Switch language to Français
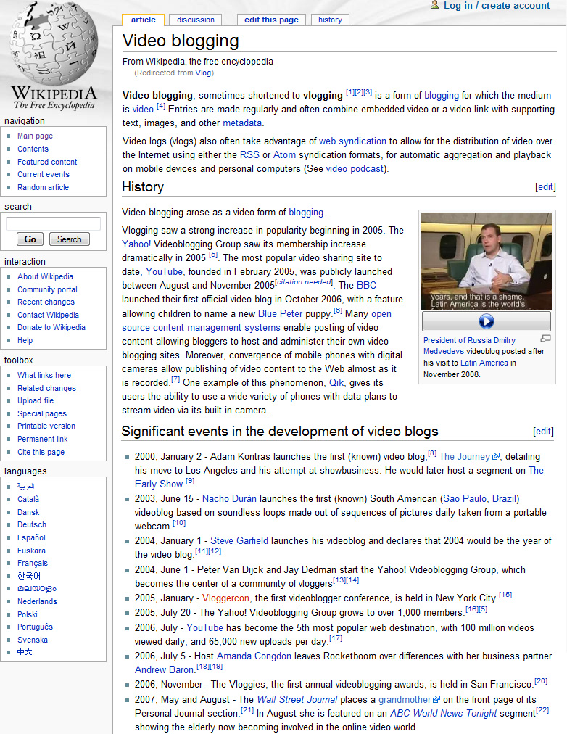The image size is (567, 734). 33,563
